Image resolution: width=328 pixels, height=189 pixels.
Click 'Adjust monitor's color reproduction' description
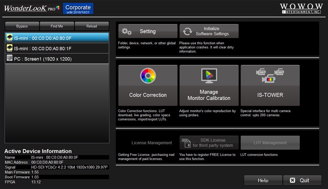(x=207, y=113)
